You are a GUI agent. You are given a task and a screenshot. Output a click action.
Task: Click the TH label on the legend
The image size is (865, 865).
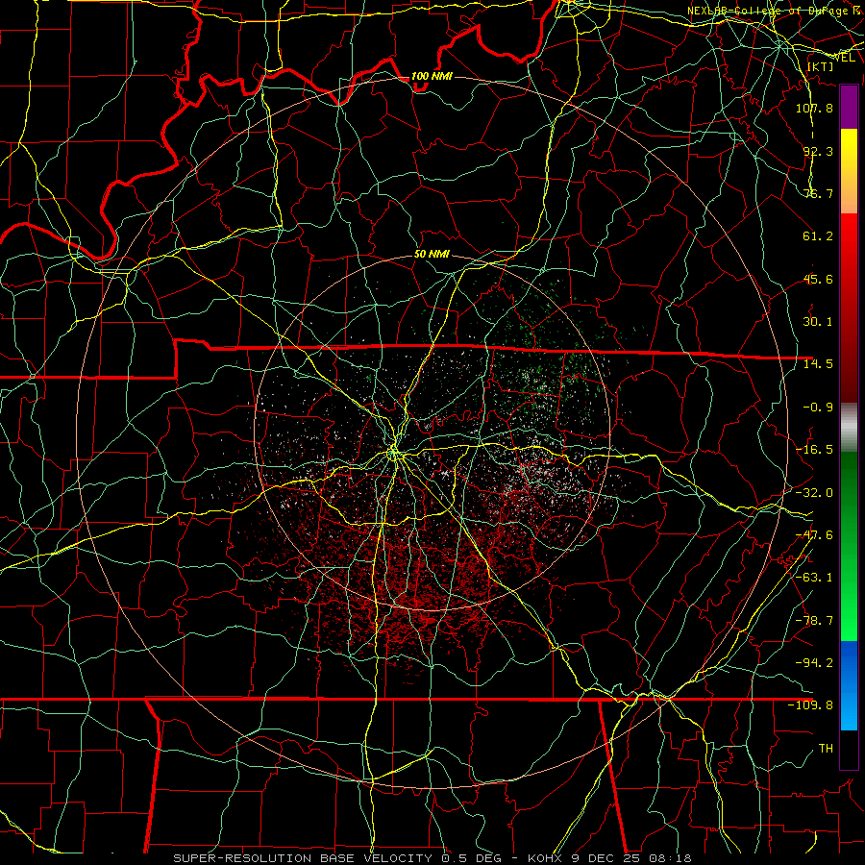826,749
